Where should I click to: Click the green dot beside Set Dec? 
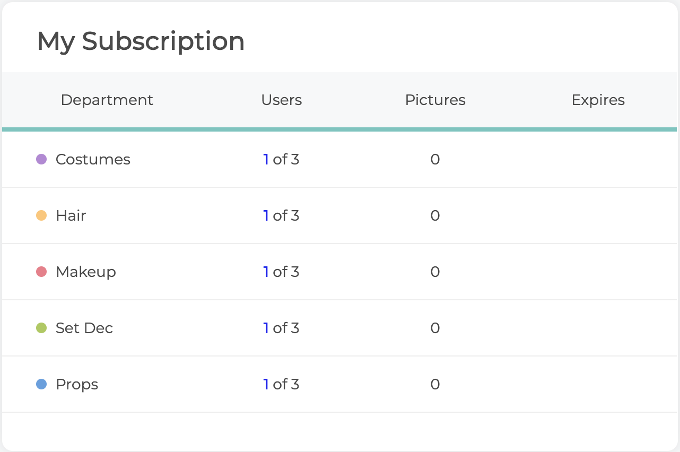click(41, 328)
